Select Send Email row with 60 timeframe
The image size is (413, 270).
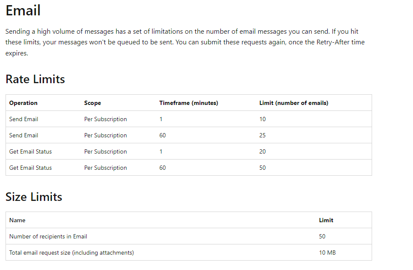click(x=188, y=135)
